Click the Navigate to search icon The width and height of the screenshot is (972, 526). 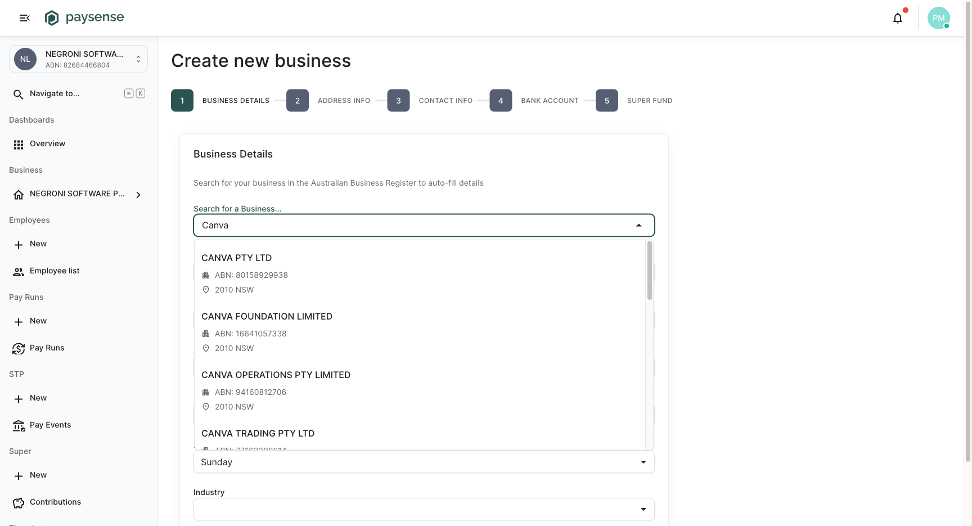[19, 94]
